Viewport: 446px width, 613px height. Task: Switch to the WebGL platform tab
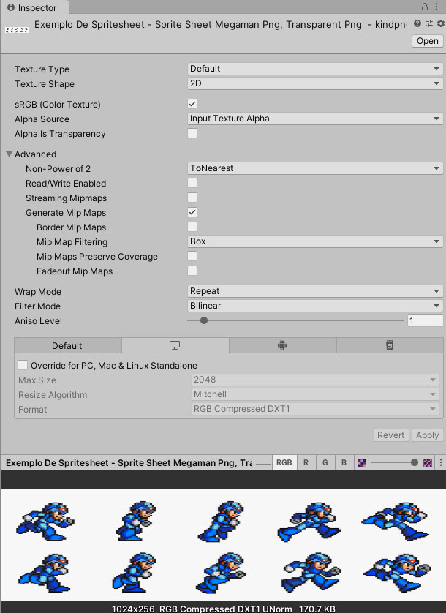click(x=389, y=345)
